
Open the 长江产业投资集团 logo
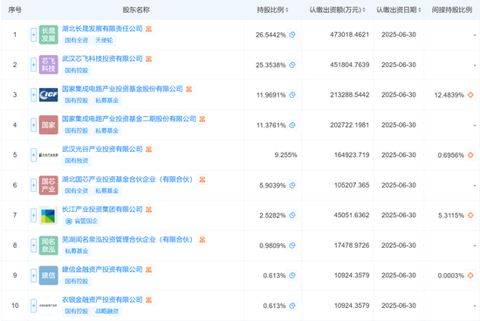coord(48,215)
